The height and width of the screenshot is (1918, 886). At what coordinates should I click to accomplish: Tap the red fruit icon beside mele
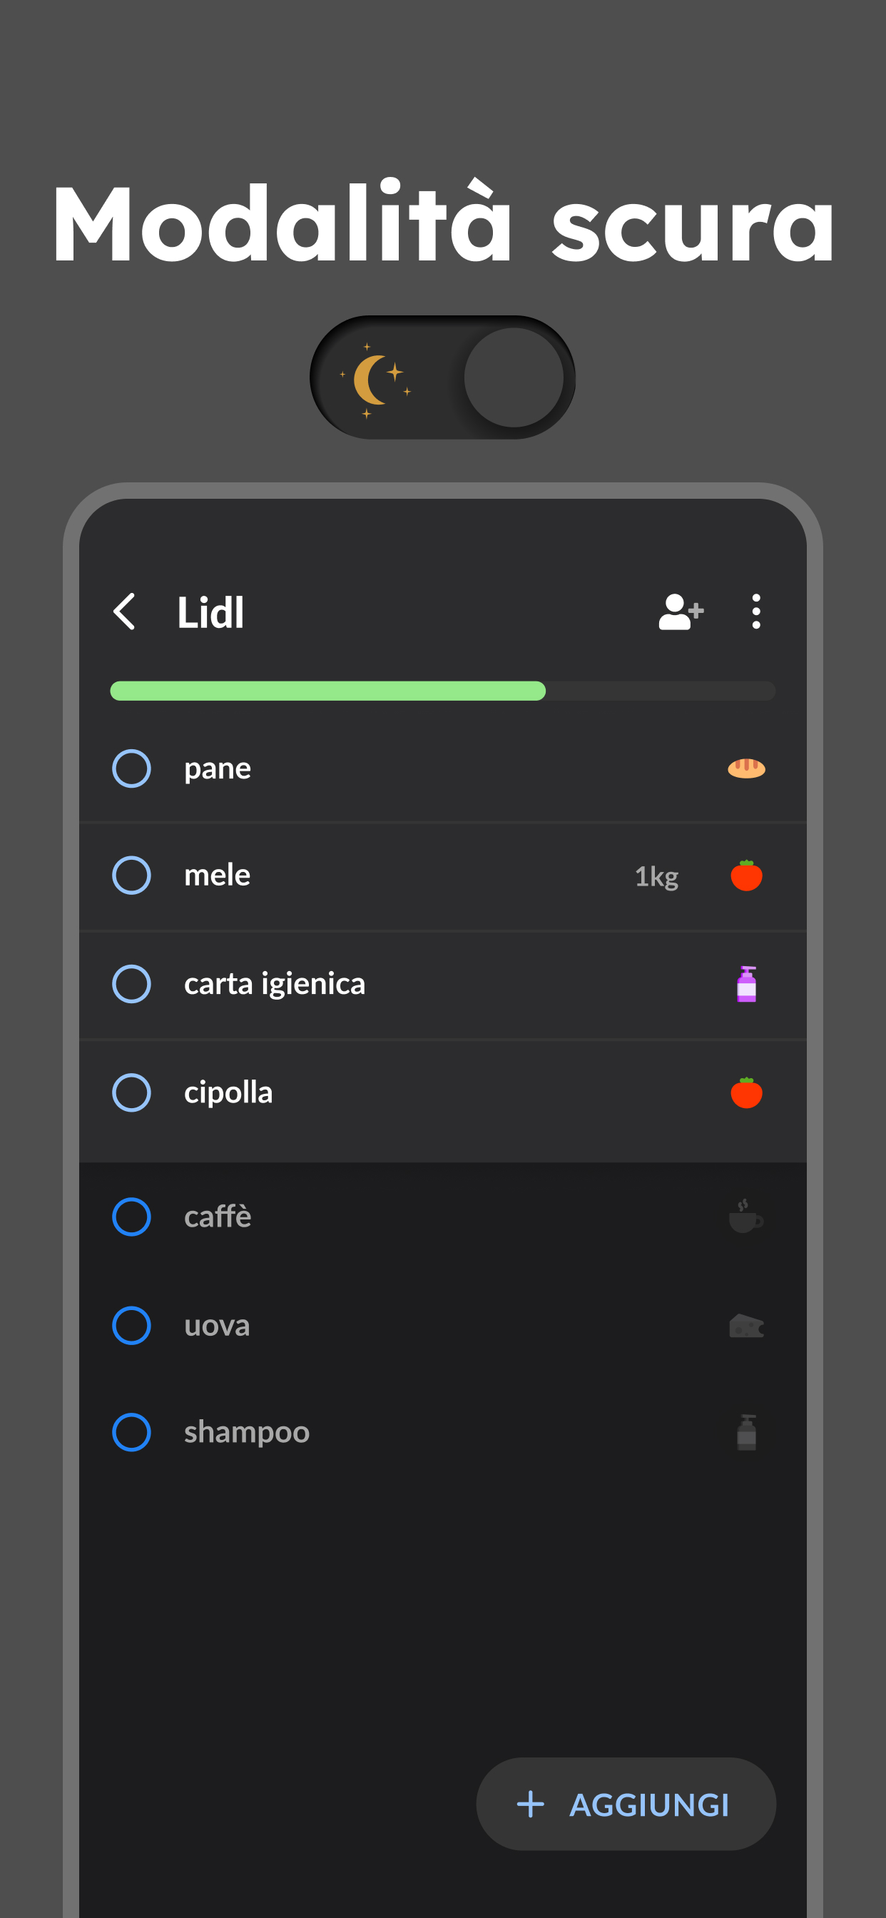[746, 876]
